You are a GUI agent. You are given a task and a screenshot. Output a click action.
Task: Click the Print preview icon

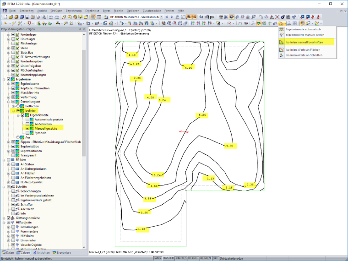pos(43,17)
